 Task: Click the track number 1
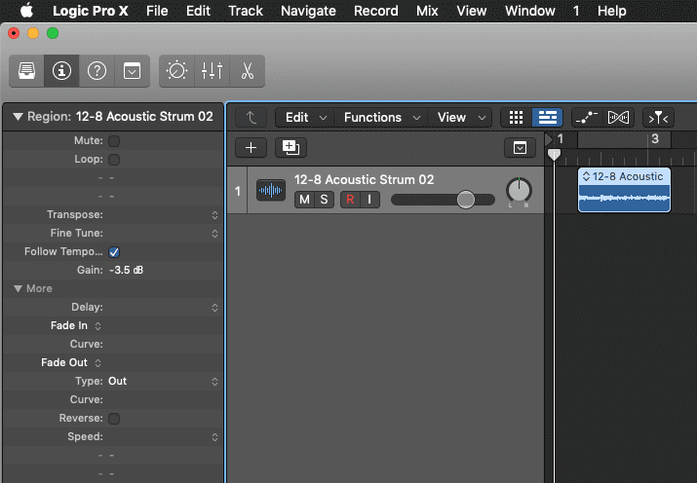pyautogui.click(x=238, y=191)
